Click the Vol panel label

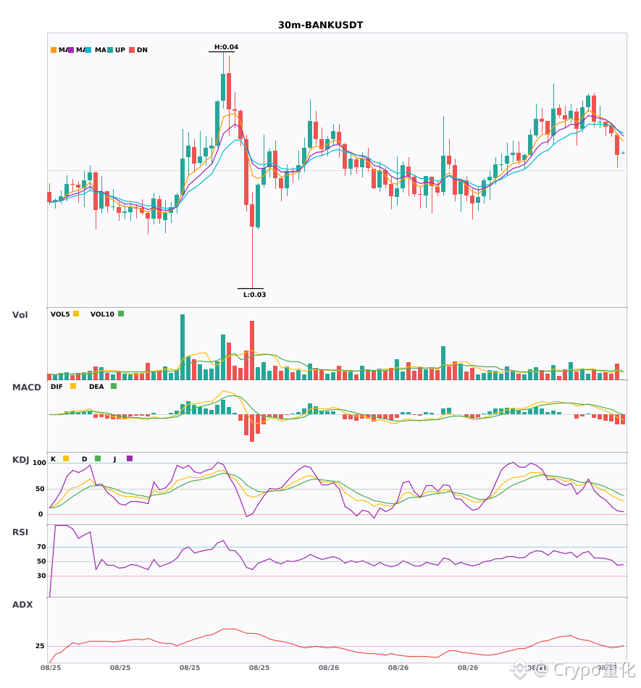pos(20,315)
